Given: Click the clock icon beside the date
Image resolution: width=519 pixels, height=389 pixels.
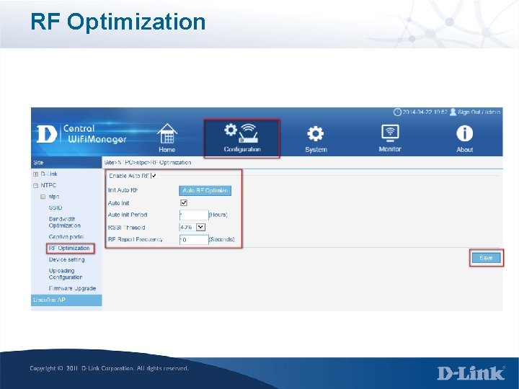Looking at the screenshot, I should pyautogui.click(x=397, y=112).
